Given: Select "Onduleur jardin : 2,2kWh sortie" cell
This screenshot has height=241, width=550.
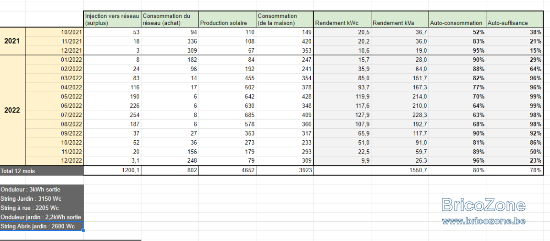Looking at the screenshot, I should click(42, 217).
